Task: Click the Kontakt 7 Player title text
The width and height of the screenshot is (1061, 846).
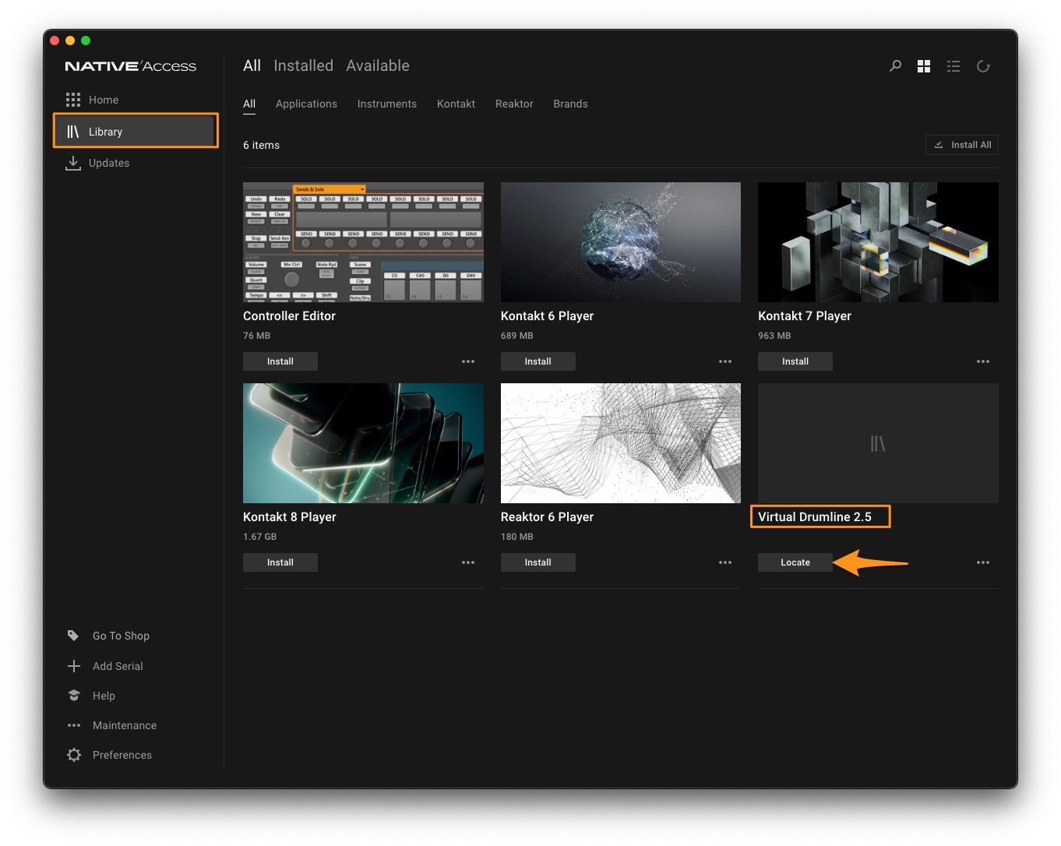Action: click(x=805, y=316)
